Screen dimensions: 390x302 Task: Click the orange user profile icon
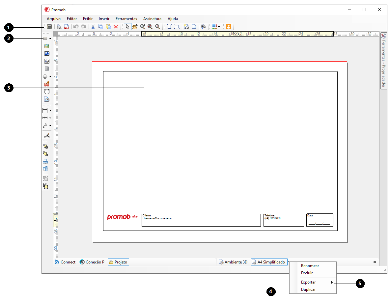click(x=228, y=27)
